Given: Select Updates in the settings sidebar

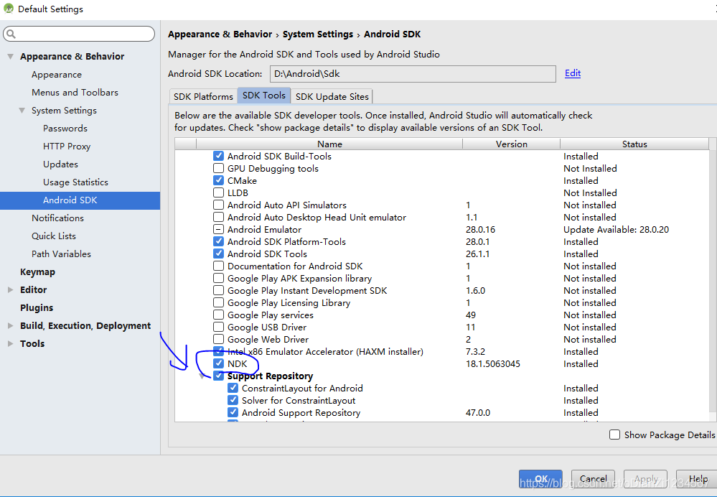Looking at the screenshot, I should [x=60, y=164].
